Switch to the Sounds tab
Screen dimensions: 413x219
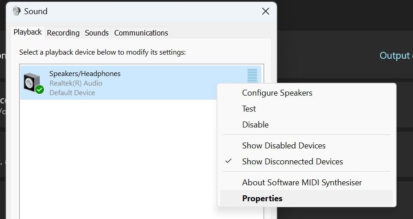point(97,33)
